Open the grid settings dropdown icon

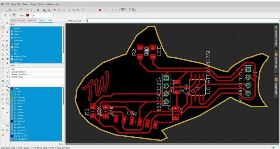(10, 15)
